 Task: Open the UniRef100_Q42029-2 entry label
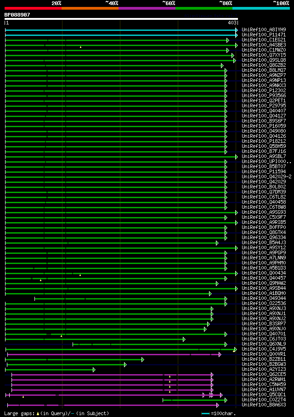[266, 177]
